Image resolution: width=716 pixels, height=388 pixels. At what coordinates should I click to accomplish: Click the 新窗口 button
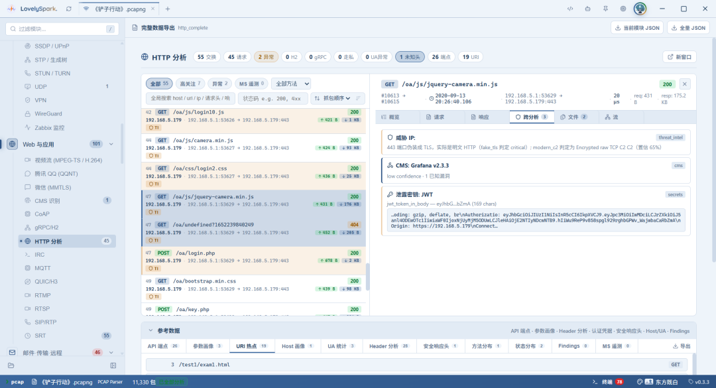pos(680,57)
